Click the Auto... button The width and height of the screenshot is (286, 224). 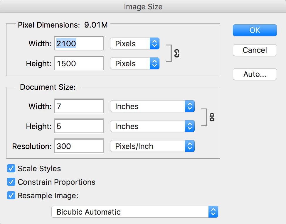tap(255, 74)
